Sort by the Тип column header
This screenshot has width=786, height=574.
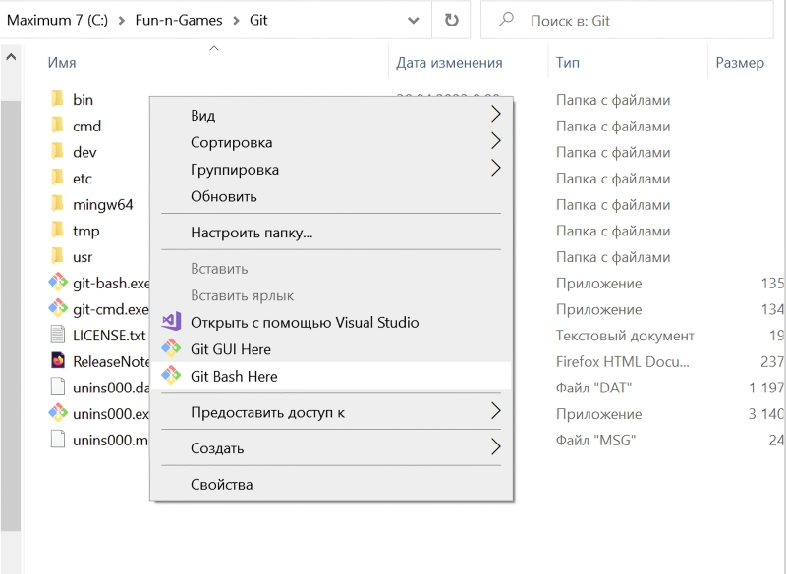click(568, 63)
